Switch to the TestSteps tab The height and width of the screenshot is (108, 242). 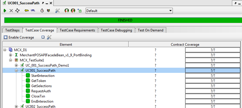click(12, 30)
